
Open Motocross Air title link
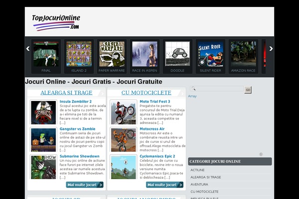[x=152, y=129]
